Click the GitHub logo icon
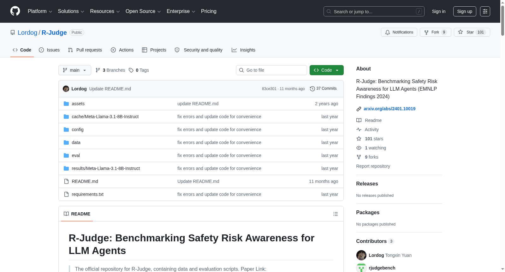 (x=15, y=11)
